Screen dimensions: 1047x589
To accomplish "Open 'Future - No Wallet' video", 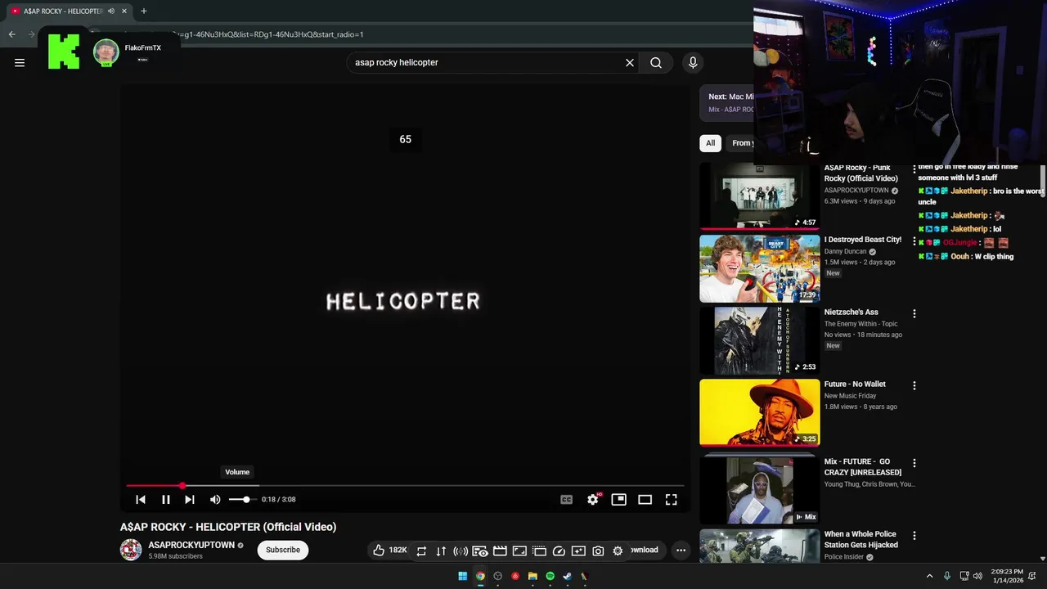I will click(x=759, y=412).
